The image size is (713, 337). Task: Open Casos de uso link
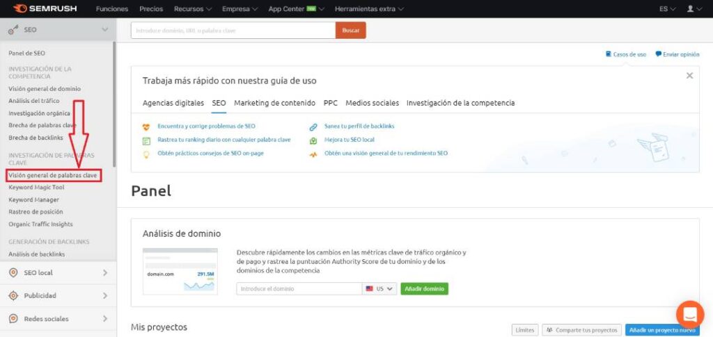(x=629, y=54)
